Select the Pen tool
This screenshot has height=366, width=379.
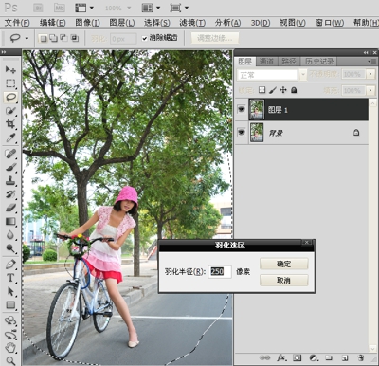[x=10, y=265]
